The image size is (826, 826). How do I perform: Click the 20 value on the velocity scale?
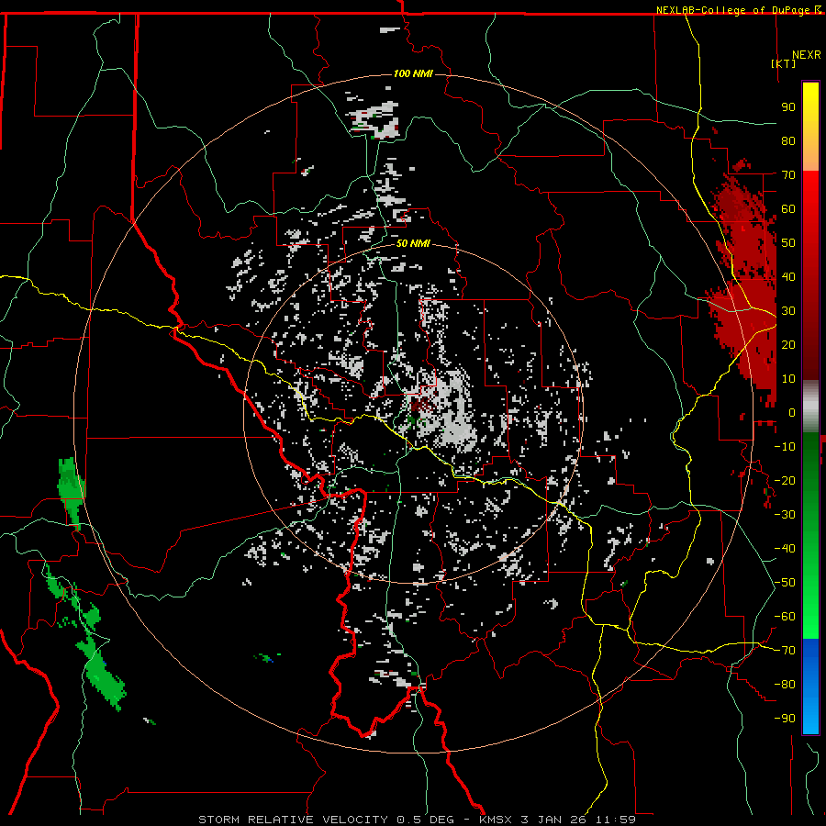(788, 344)
